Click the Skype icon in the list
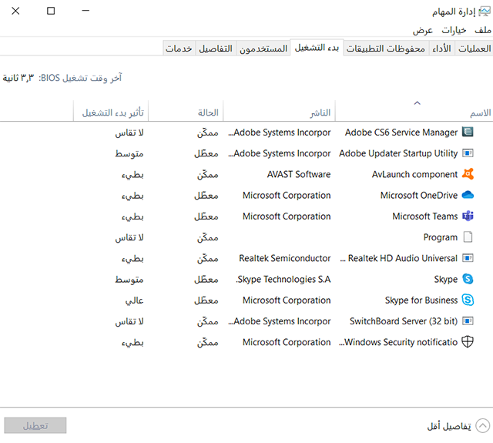 point(468,280)
